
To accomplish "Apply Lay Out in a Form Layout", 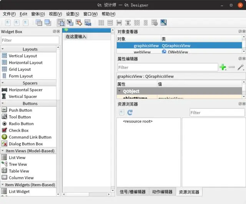I will 146,23.
